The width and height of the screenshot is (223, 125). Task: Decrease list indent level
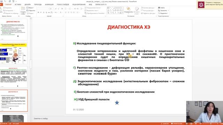[x=75, y=9]
